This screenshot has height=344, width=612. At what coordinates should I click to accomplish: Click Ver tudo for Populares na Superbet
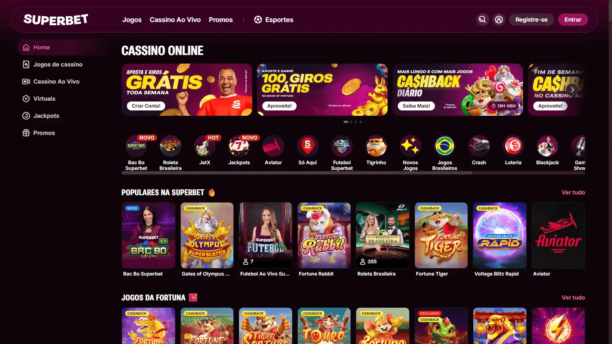click(573, 192)
